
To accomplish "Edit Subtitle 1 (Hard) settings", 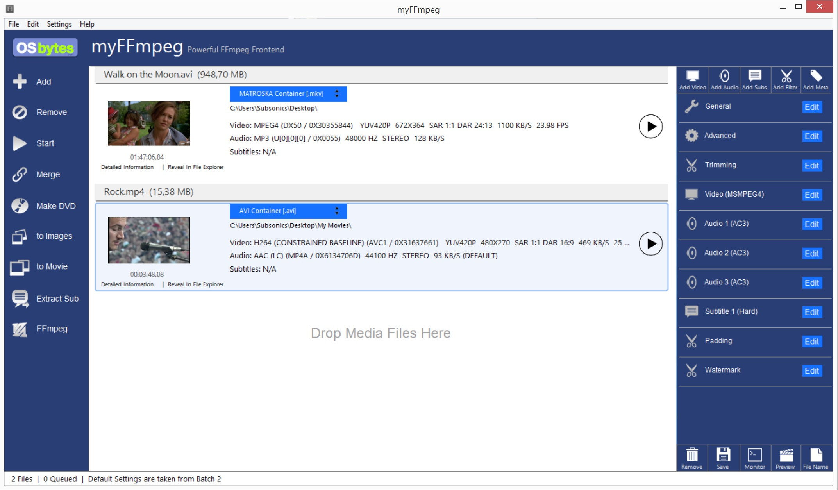I will [x=812, y=312].
